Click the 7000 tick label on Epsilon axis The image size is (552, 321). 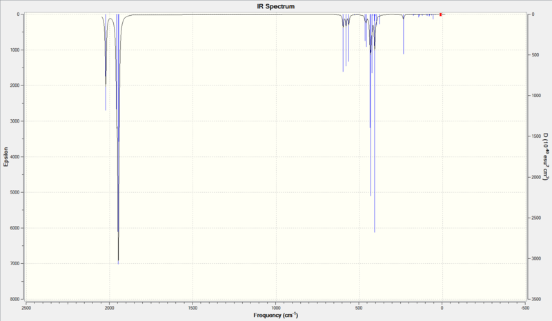coord(15,264)
